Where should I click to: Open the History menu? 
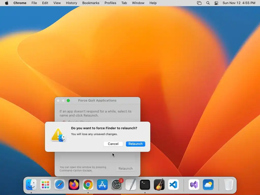(x=71, y=3)
